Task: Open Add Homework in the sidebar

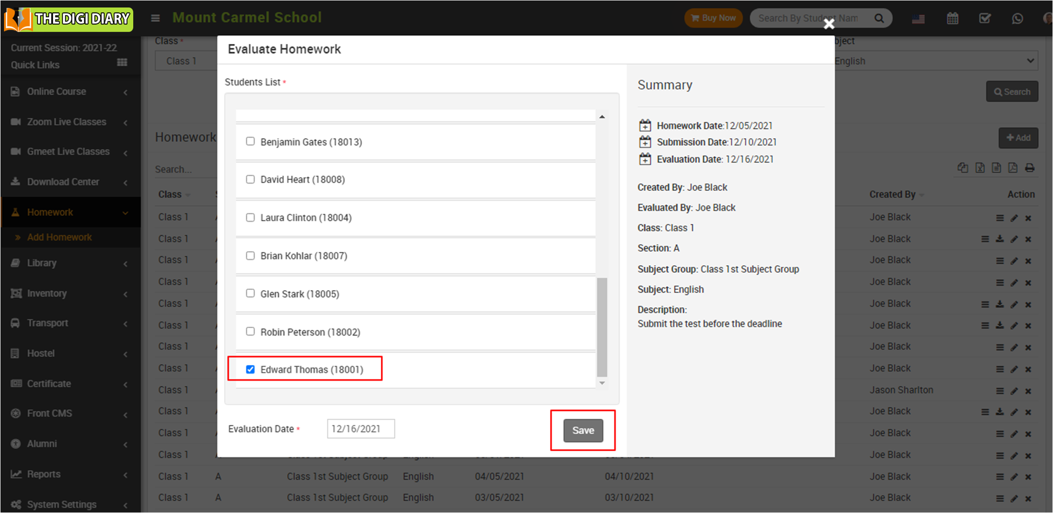Action: coord(59,237)
